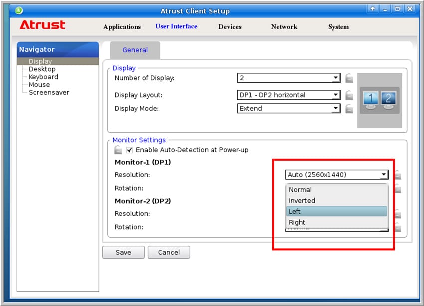Click the Monitor-2 (DP2) heading
The height and width of the screenshot is (306, 424).
click(x=143, y=201)
